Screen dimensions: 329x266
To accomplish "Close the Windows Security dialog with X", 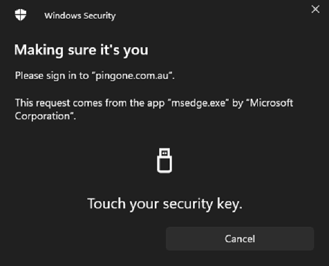I will (x=315, y=9).
